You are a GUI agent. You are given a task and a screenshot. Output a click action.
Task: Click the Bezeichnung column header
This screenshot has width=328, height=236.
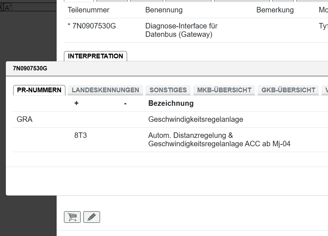click(170, 103)
